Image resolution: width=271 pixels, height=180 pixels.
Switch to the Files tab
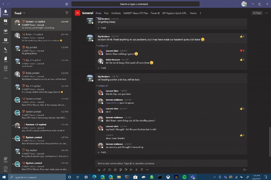(x=106, y=13)
